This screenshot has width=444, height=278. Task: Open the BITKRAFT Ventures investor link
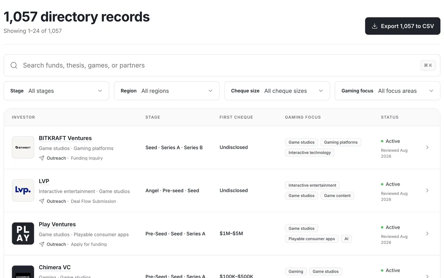coord(65,138)
